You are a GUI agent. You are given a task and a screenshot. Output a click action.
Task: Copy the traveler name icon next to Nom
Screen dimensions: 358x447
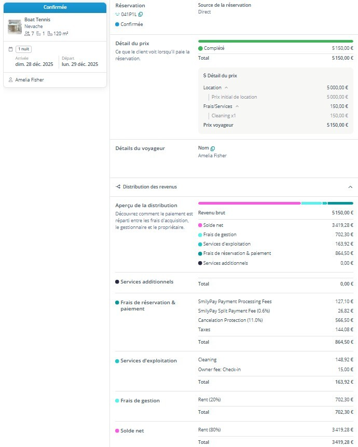click(x=213, y=148)
